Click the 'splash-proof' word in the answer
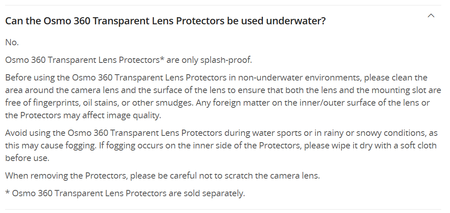Screen dimensions: 450x213 (226, 60)
